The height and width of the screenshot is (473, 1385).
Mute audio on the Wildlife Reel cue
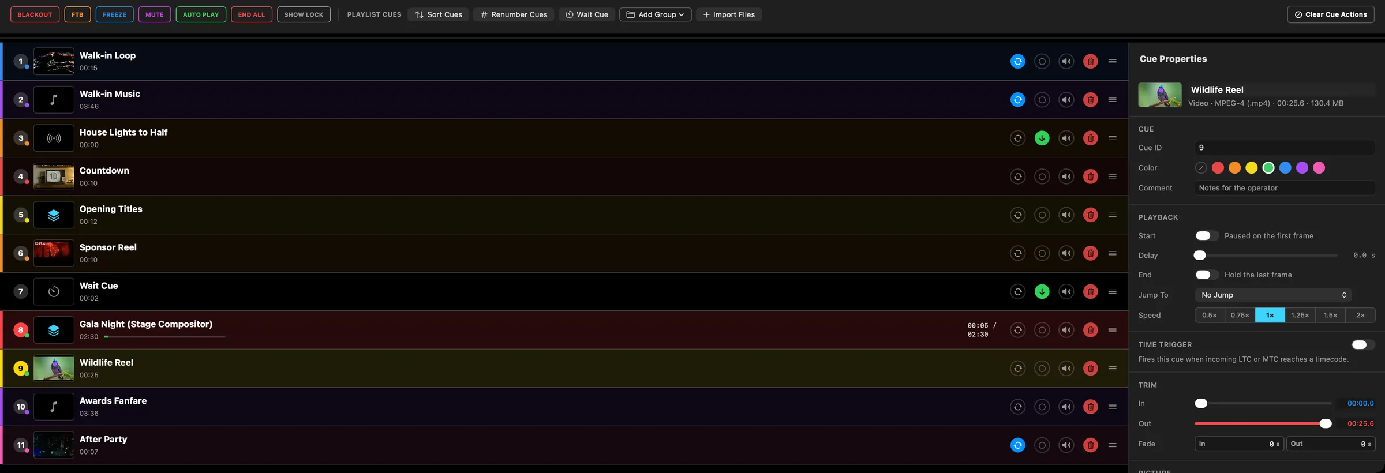point(1066,368)
